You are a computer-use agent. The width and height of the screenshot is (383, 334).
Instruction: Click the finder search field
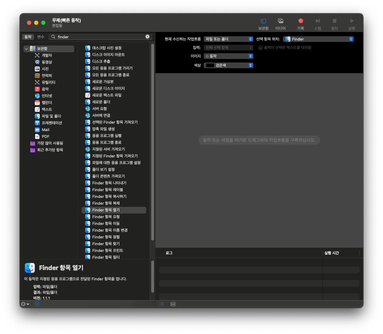pos(100,37)
